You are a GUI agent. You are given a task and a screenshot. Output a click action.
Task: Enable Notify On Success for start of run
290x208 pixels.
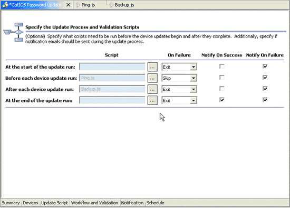click(x=222, y=67)
